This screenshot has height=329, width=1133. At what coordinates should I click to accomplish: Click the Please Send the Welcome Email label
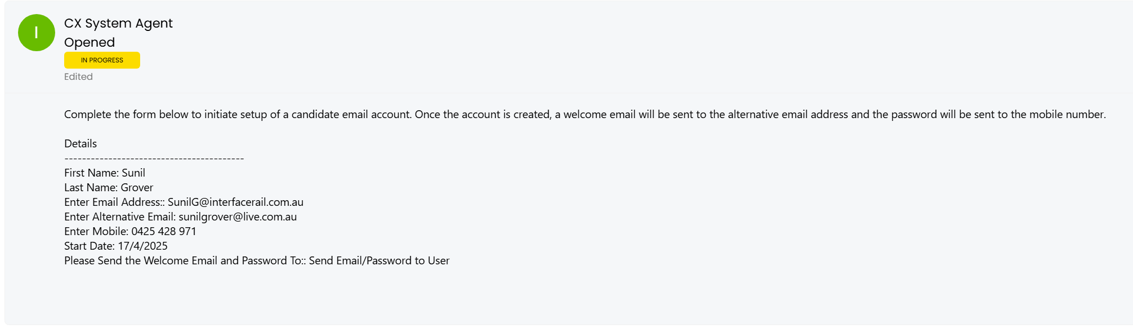[185, 260]
